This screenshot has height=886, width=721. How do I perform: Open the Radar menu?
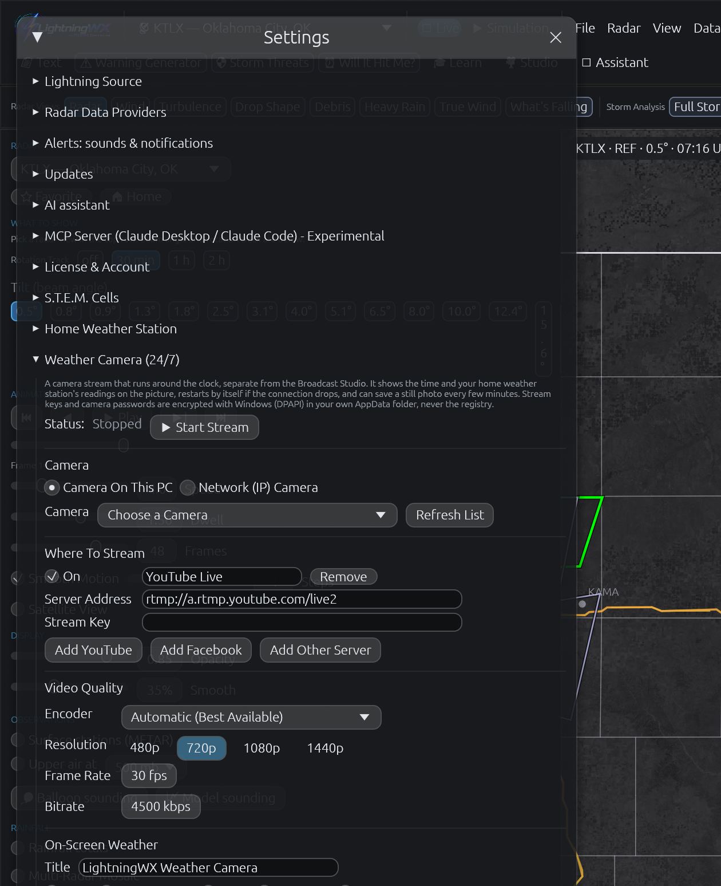point(624,28)
